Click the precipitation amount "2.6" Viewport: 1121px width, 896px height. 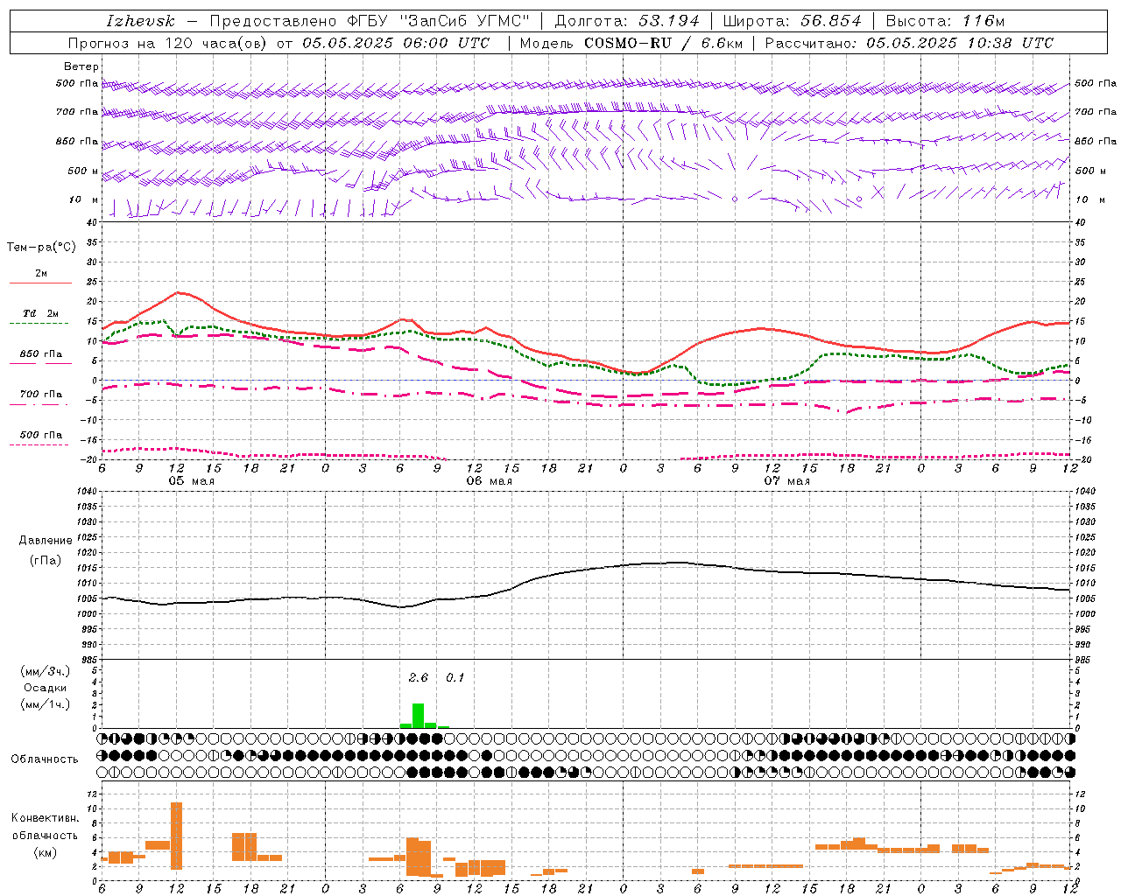(419, 678)
